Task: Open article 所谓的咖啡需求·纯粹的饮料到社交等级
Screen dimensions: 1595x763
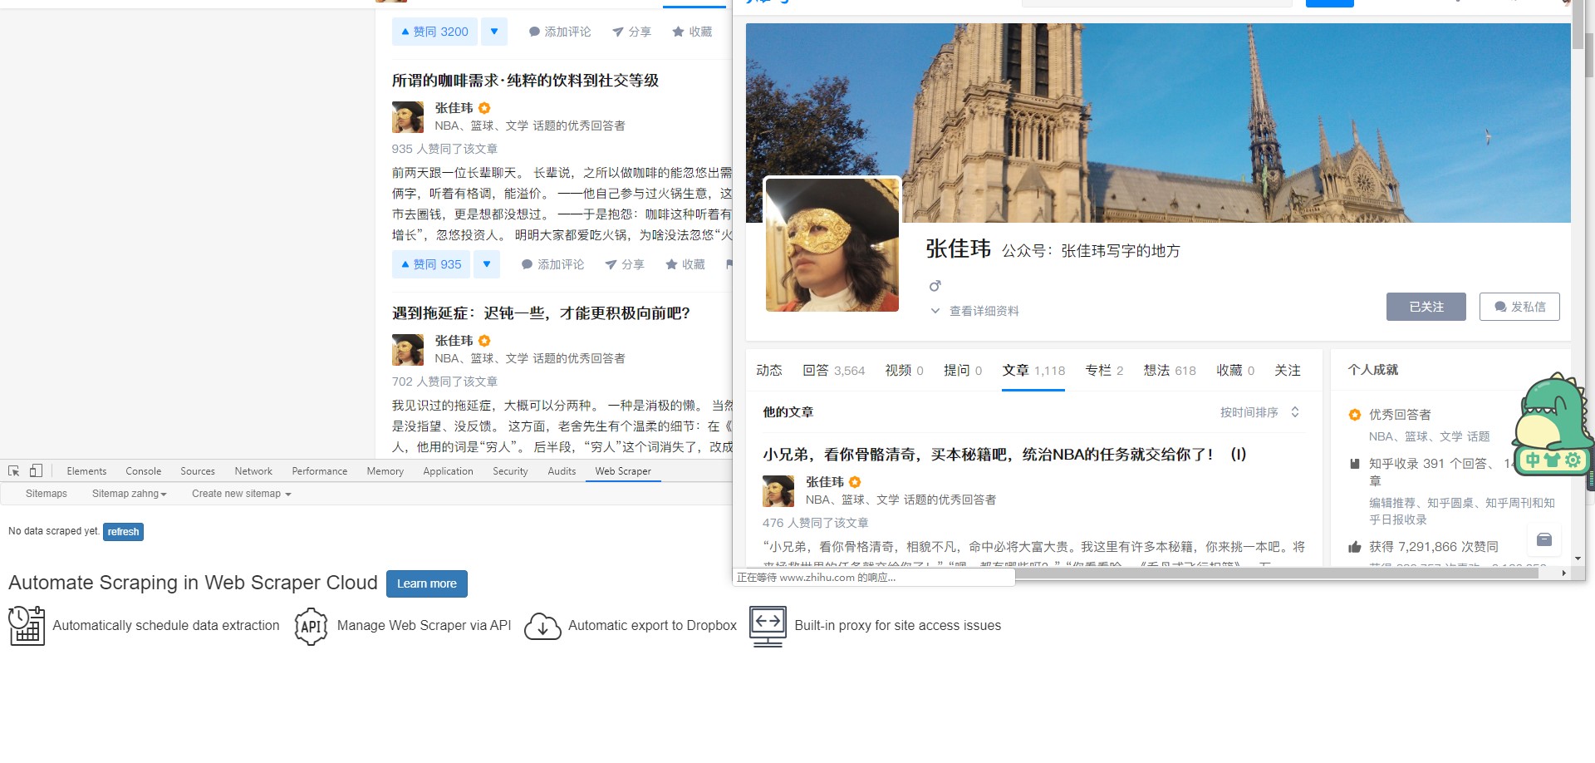Action: pyautogui.click(x=525, y=81)
